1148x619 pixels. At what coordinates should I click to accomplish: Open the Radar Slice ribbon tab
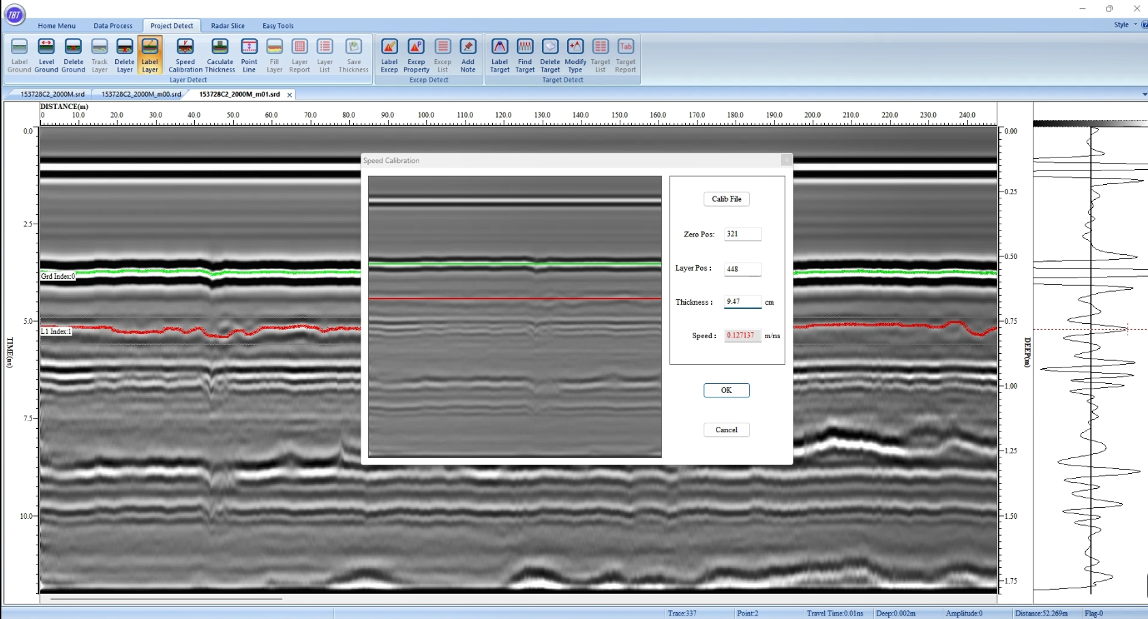click(228, 26)
